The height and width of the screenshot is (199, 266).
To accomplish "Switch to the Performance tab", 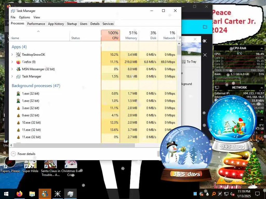I will click(36, 24).
